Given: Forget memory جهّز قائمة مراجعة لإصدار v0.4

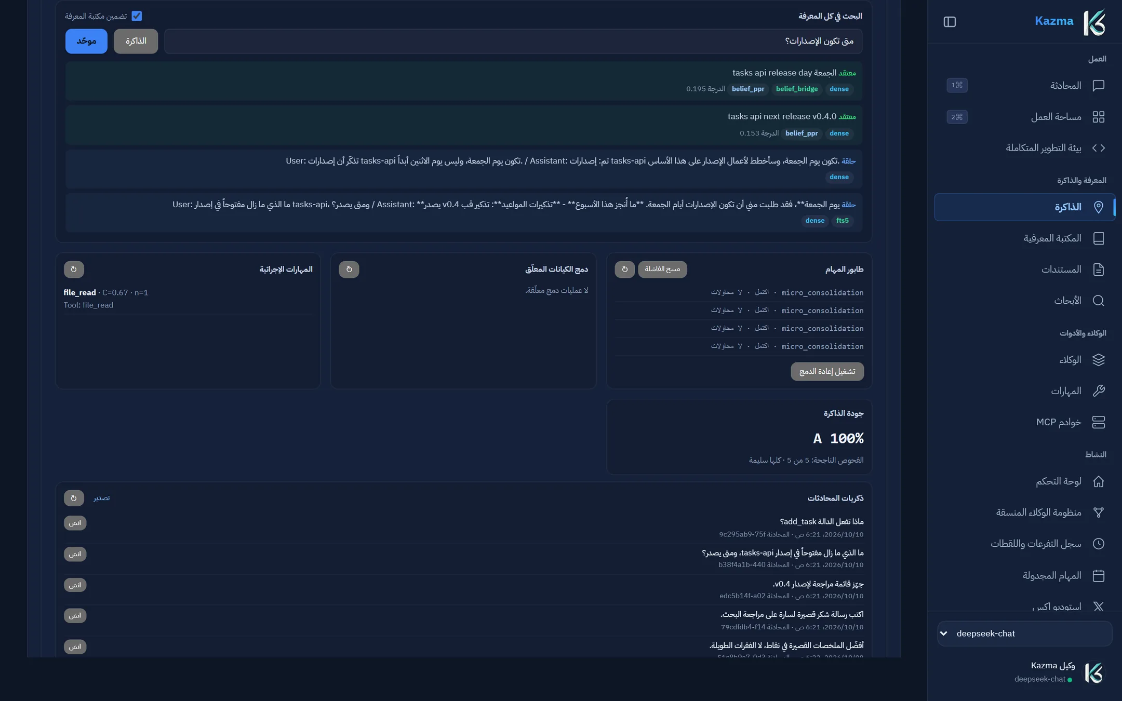Looking at the screenshot, I should [x=75, y=585].
